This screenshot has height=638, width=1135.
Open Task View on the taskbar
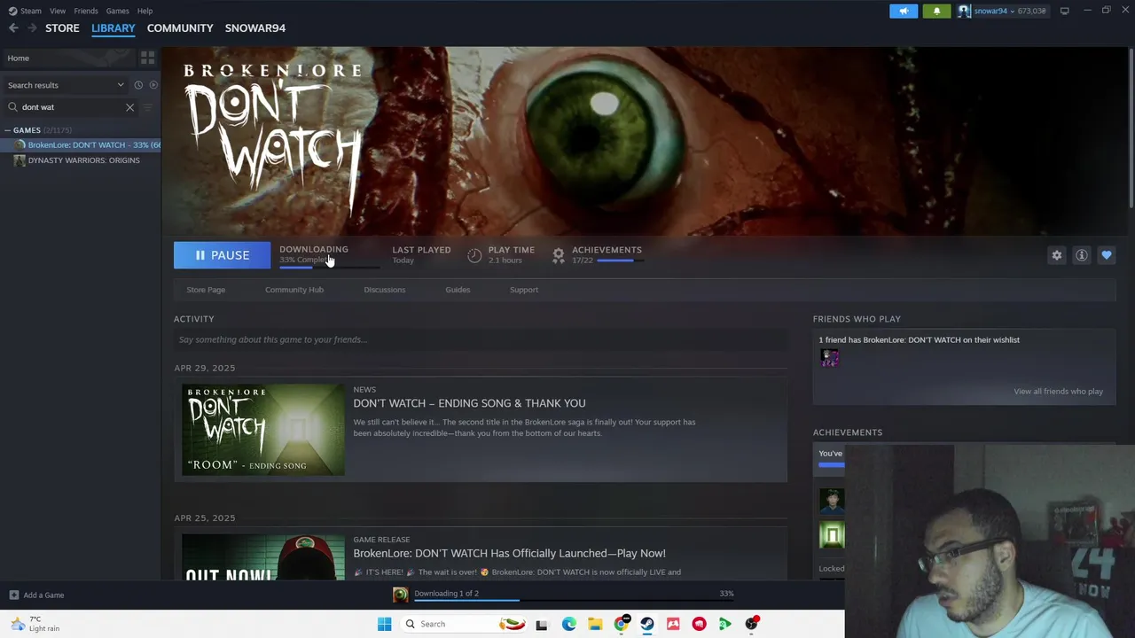(542, 624)
